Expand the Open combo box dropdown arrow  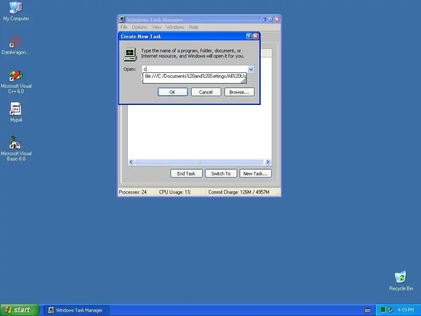click(251, 69)
